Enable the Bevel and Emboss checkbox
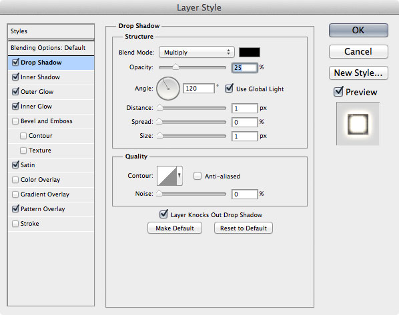Image resolution: width=399 pixels, height=315 pixels. tap(15, 121)
